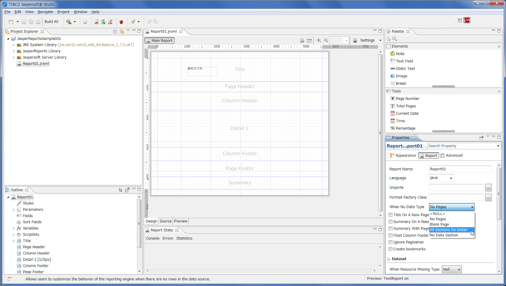Click the Save disk icon in toolbar
The width and height of the screenshot is (506, 286).
[x=24, y=22]
